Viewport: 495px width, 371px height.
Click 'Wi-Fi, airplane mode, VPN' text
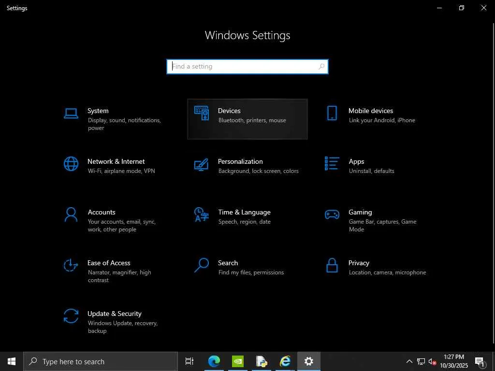[x=121, y=171]
